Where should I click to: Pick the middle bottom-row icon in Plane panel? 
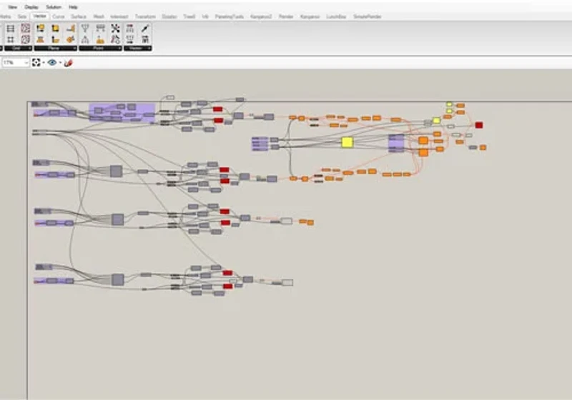56,39
